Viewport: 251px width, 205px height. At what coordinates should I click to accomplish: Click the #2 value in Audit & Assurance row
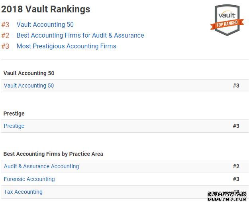coord(236,166)
